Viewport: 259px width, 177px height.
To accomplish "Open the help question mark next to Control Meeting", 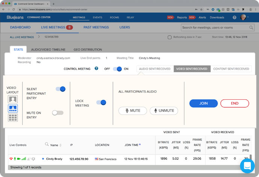I will 96,68.
